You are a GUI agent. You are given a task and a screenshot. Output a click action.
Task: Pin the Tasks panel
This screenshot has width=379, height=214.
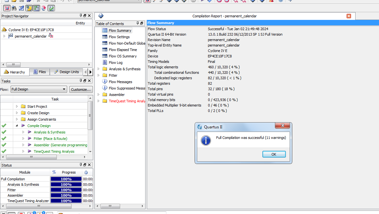point(81,81)
